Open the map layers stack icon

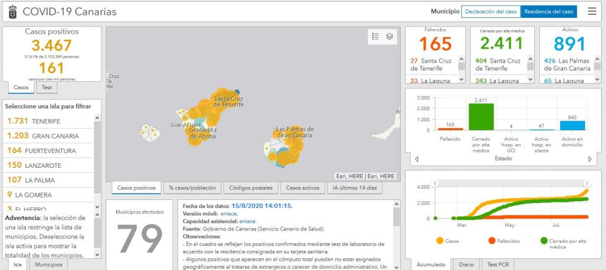[390, 37]
